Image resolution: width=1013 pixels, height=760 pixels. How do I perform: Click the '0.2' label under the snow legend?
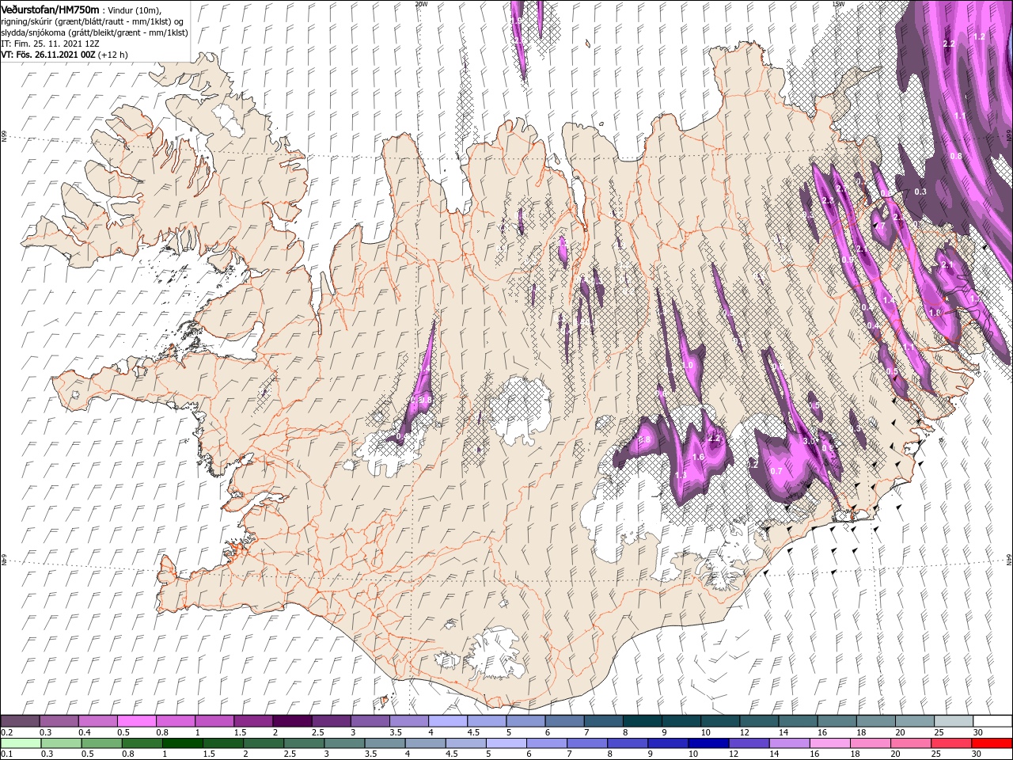[x=7, y=732]
